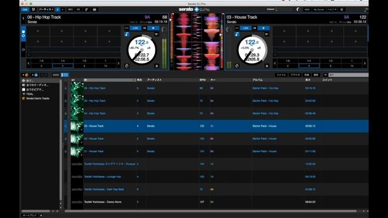The width and height of the screenshot is (388, 218).
Task: Open the 準備 panel tab
Action: [x=307, y=74]
